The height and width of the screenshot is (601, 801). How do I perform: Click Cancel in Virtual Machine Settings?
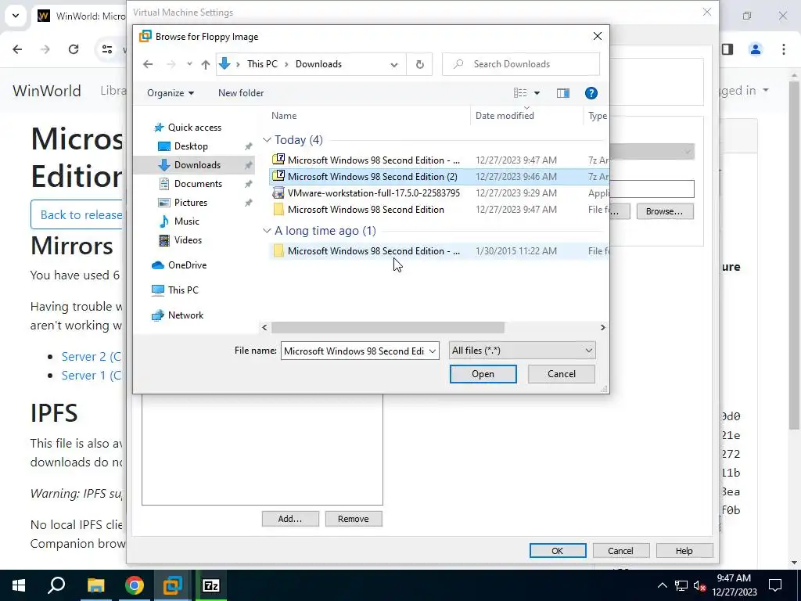(x=620, y=551)
